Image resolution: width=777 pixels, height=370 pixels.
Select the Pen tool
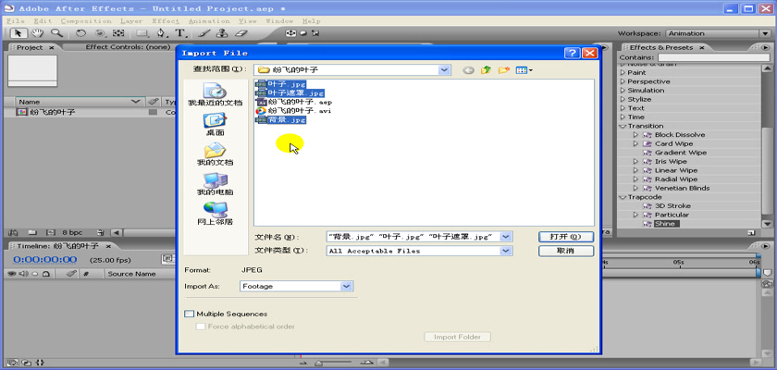162,33
